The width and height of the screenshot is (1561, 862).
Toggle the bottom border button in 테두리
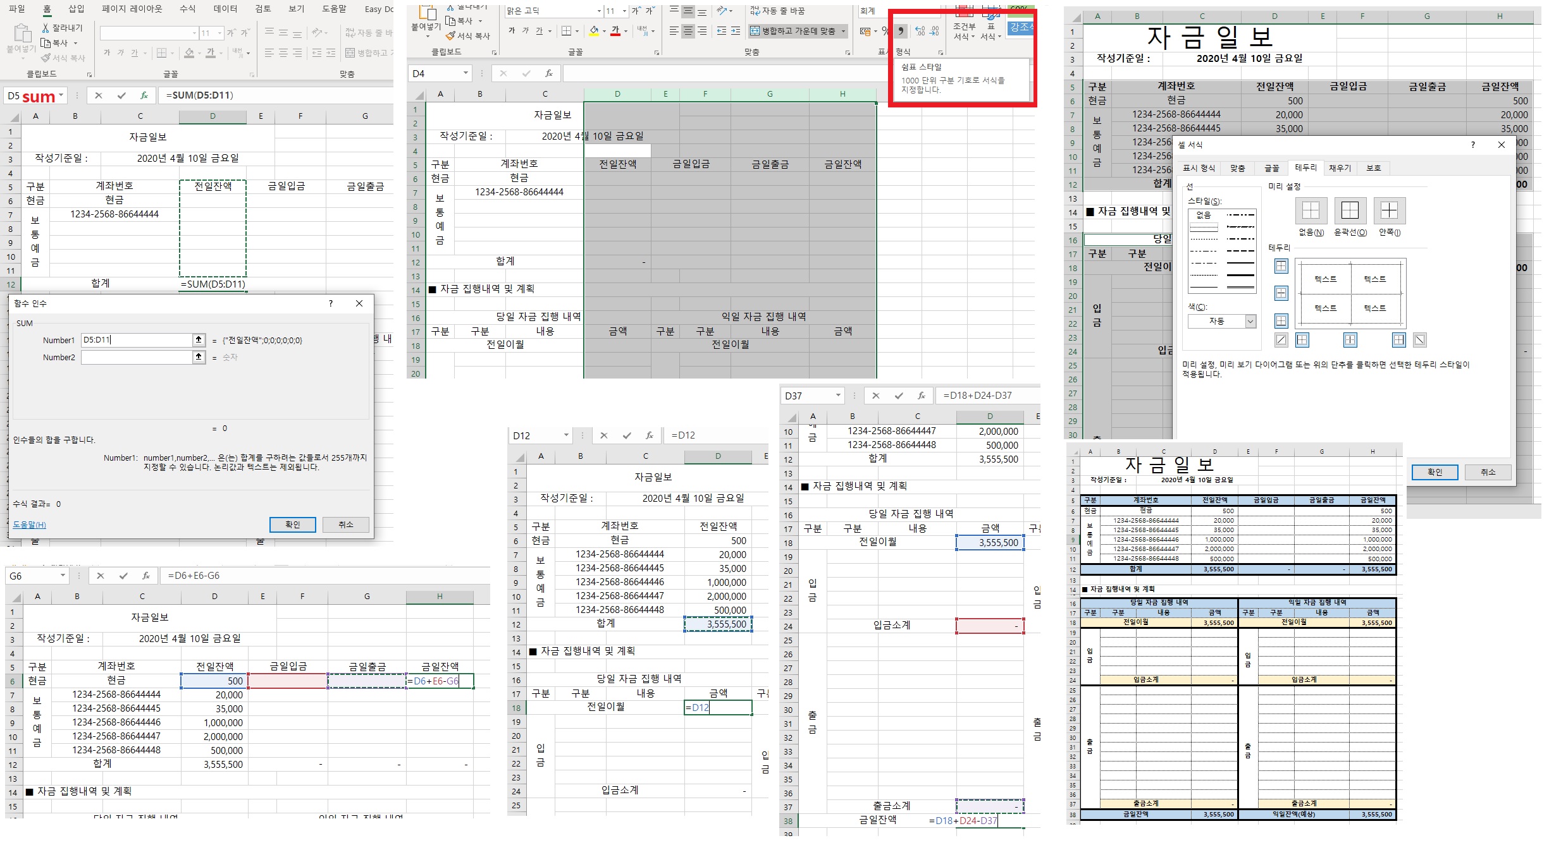1281,320
